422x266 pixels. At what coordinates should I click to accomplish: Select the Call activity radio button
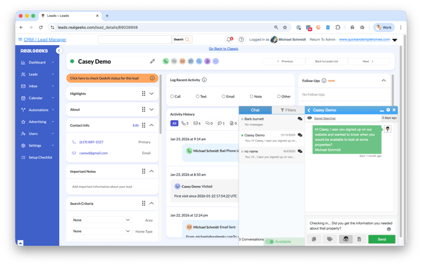172,96
